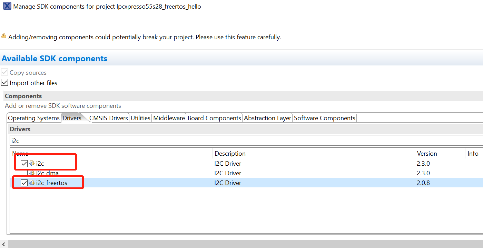Open the Middleware tab
This screenshot has height=248, width=483.
click(x=169, y=118)
